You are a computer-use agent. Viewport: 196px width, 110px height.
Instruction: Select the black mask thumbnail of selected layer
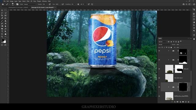click(x=183, y=87)
